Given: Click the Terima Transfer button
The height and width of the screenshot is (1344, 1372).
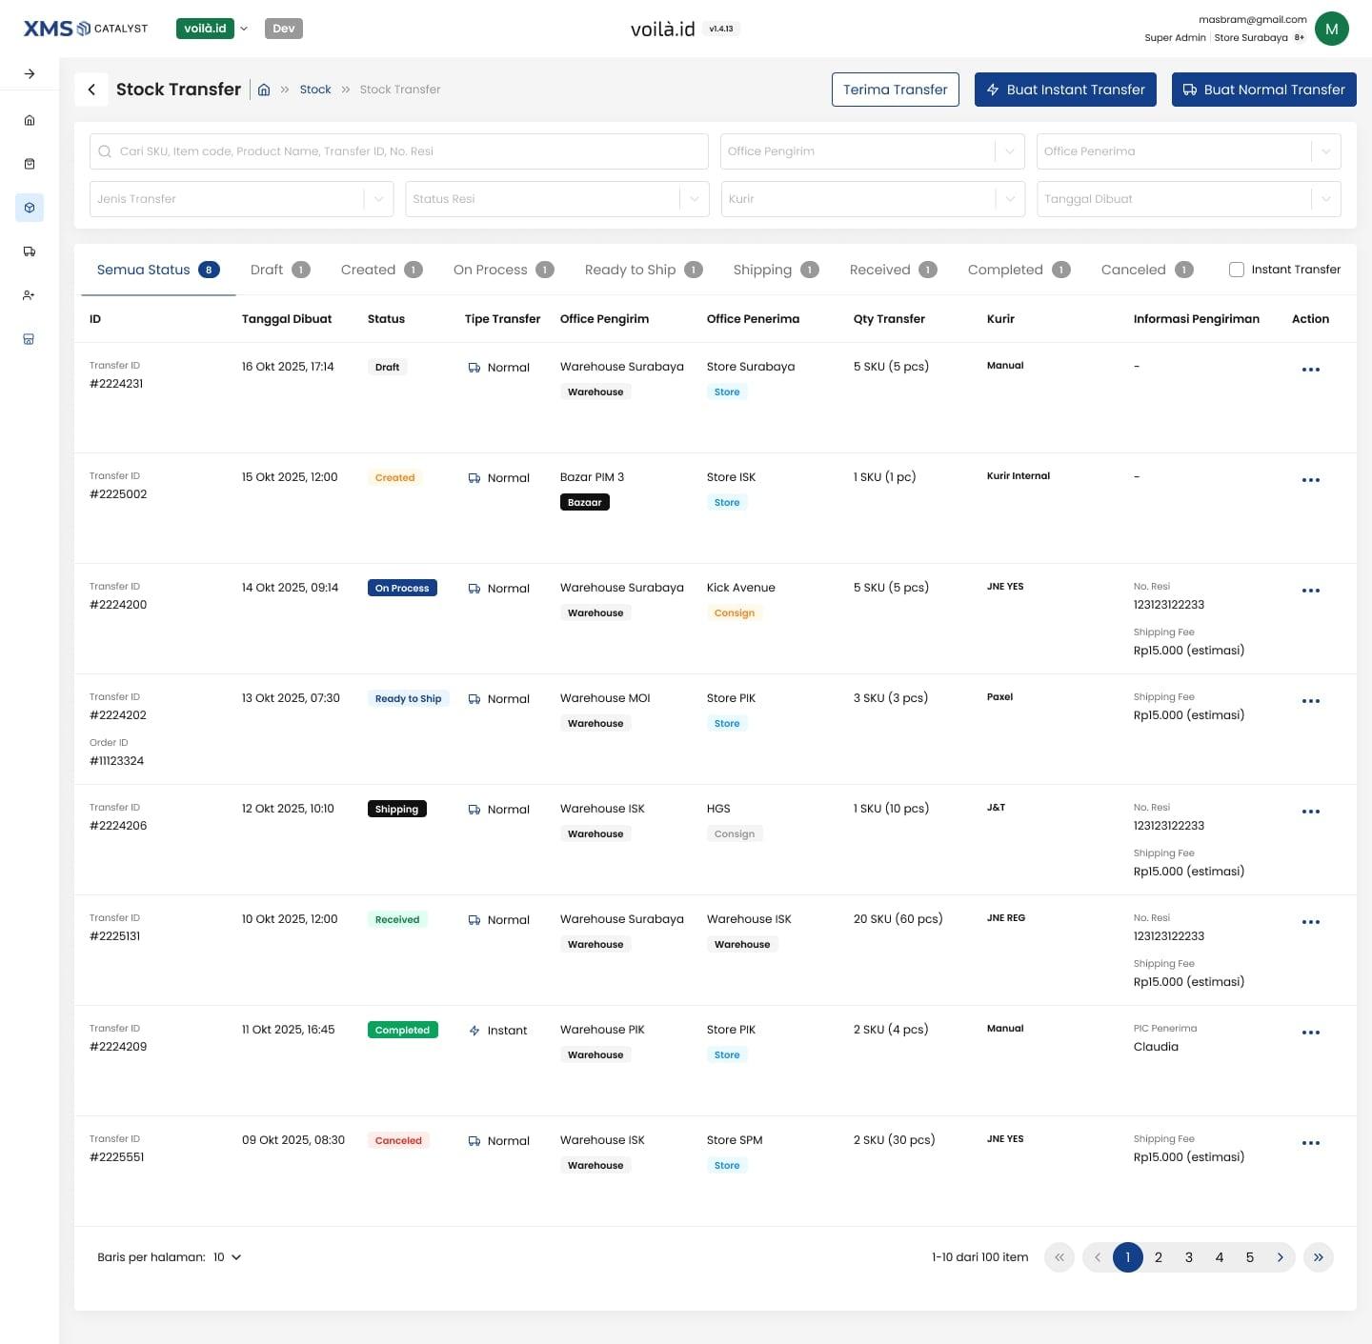Looking at the screenshot, I should [x=896, y=90].
